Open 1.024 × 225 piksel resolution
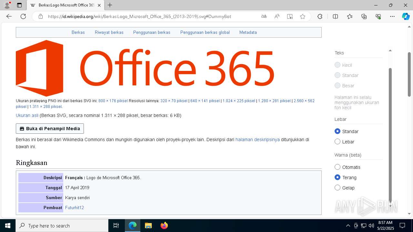Screen dimensions: 413x232 (x=239, y=101)
